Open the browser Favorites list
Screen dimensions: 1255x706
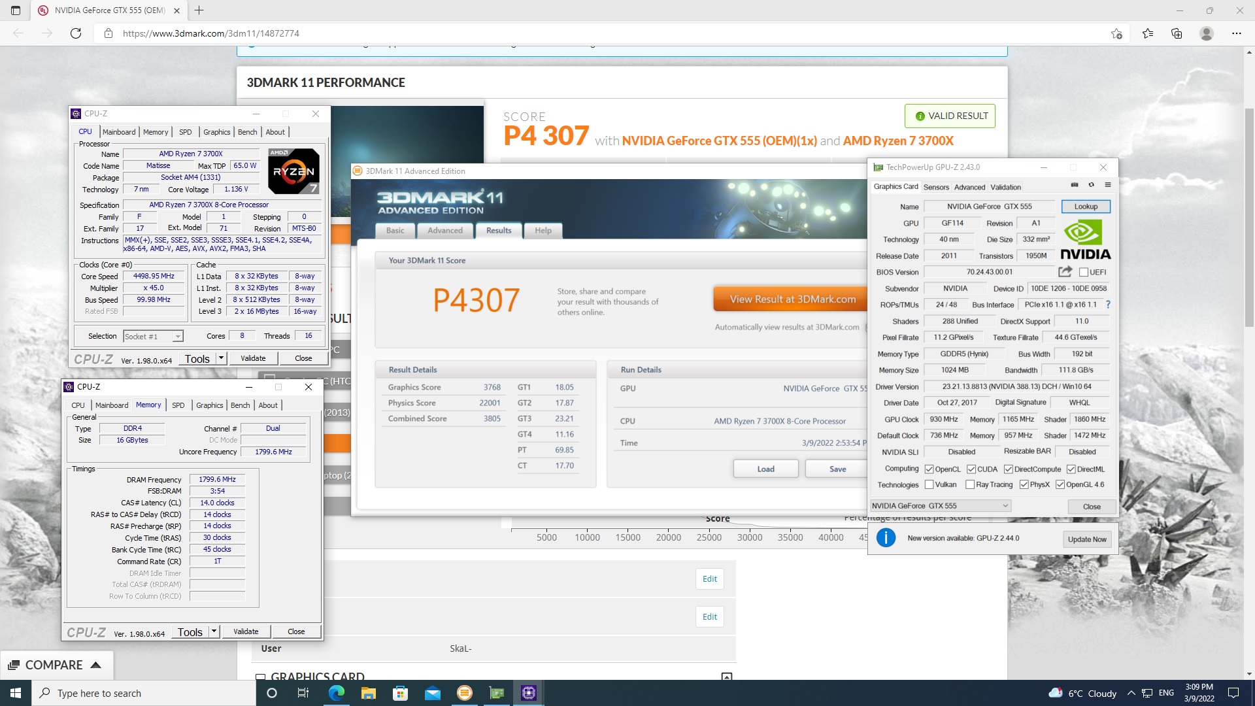1148,33
